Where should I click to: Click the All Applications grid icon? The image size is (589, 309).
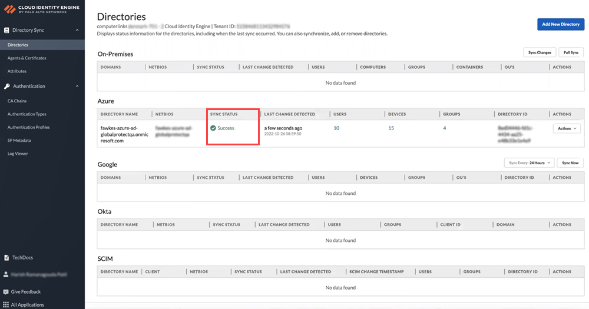[x=6, y=305]
